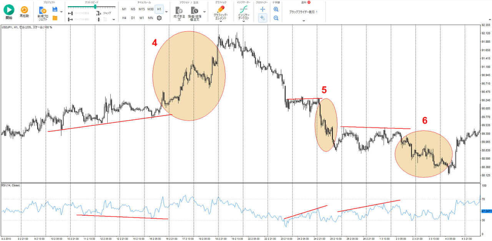Open timeframe settings gear icon
The image size is (492, 241).
click(159, 18)
